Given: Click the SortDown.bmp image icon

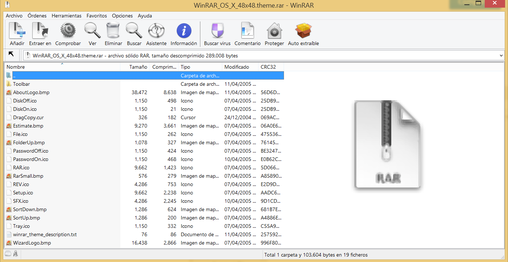Looking at the screenshot, I should [9, 209].
